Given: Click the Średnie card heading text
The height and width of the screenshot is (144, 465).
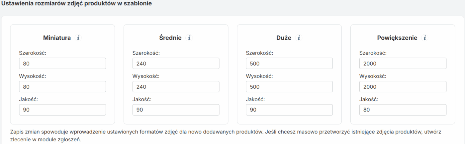Looking at the screenshot, I should pyautogui.click(x=170, y=38).
